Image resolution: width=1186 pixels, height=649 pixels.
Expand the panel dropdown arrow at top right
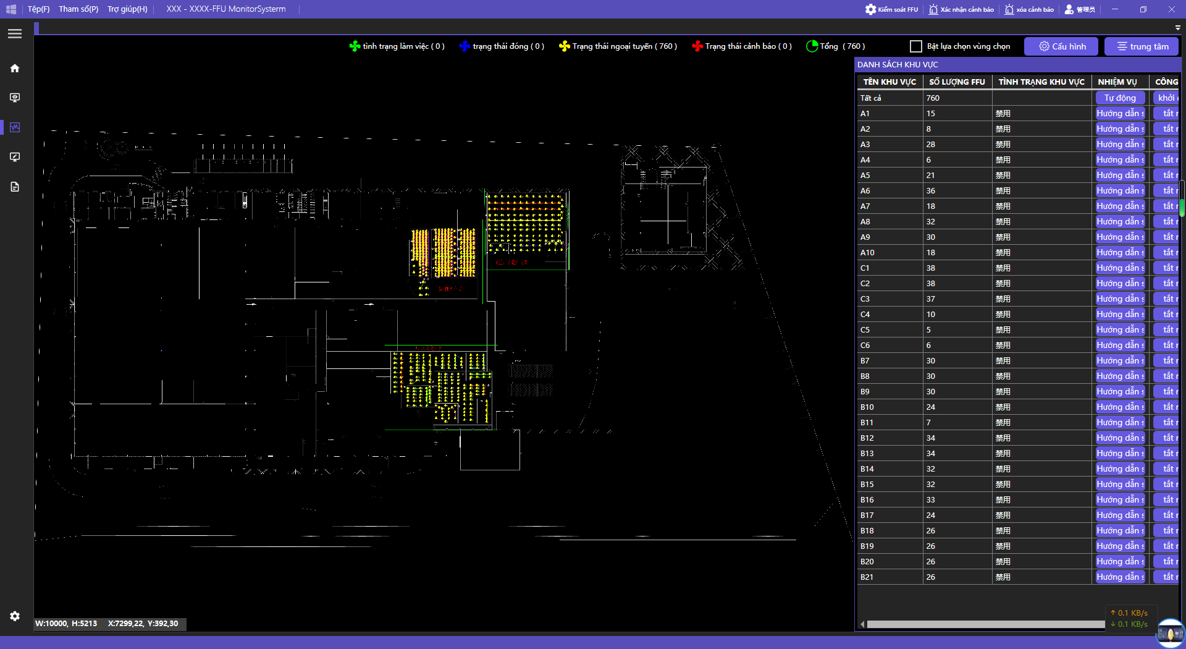(x=1177, y=28)
